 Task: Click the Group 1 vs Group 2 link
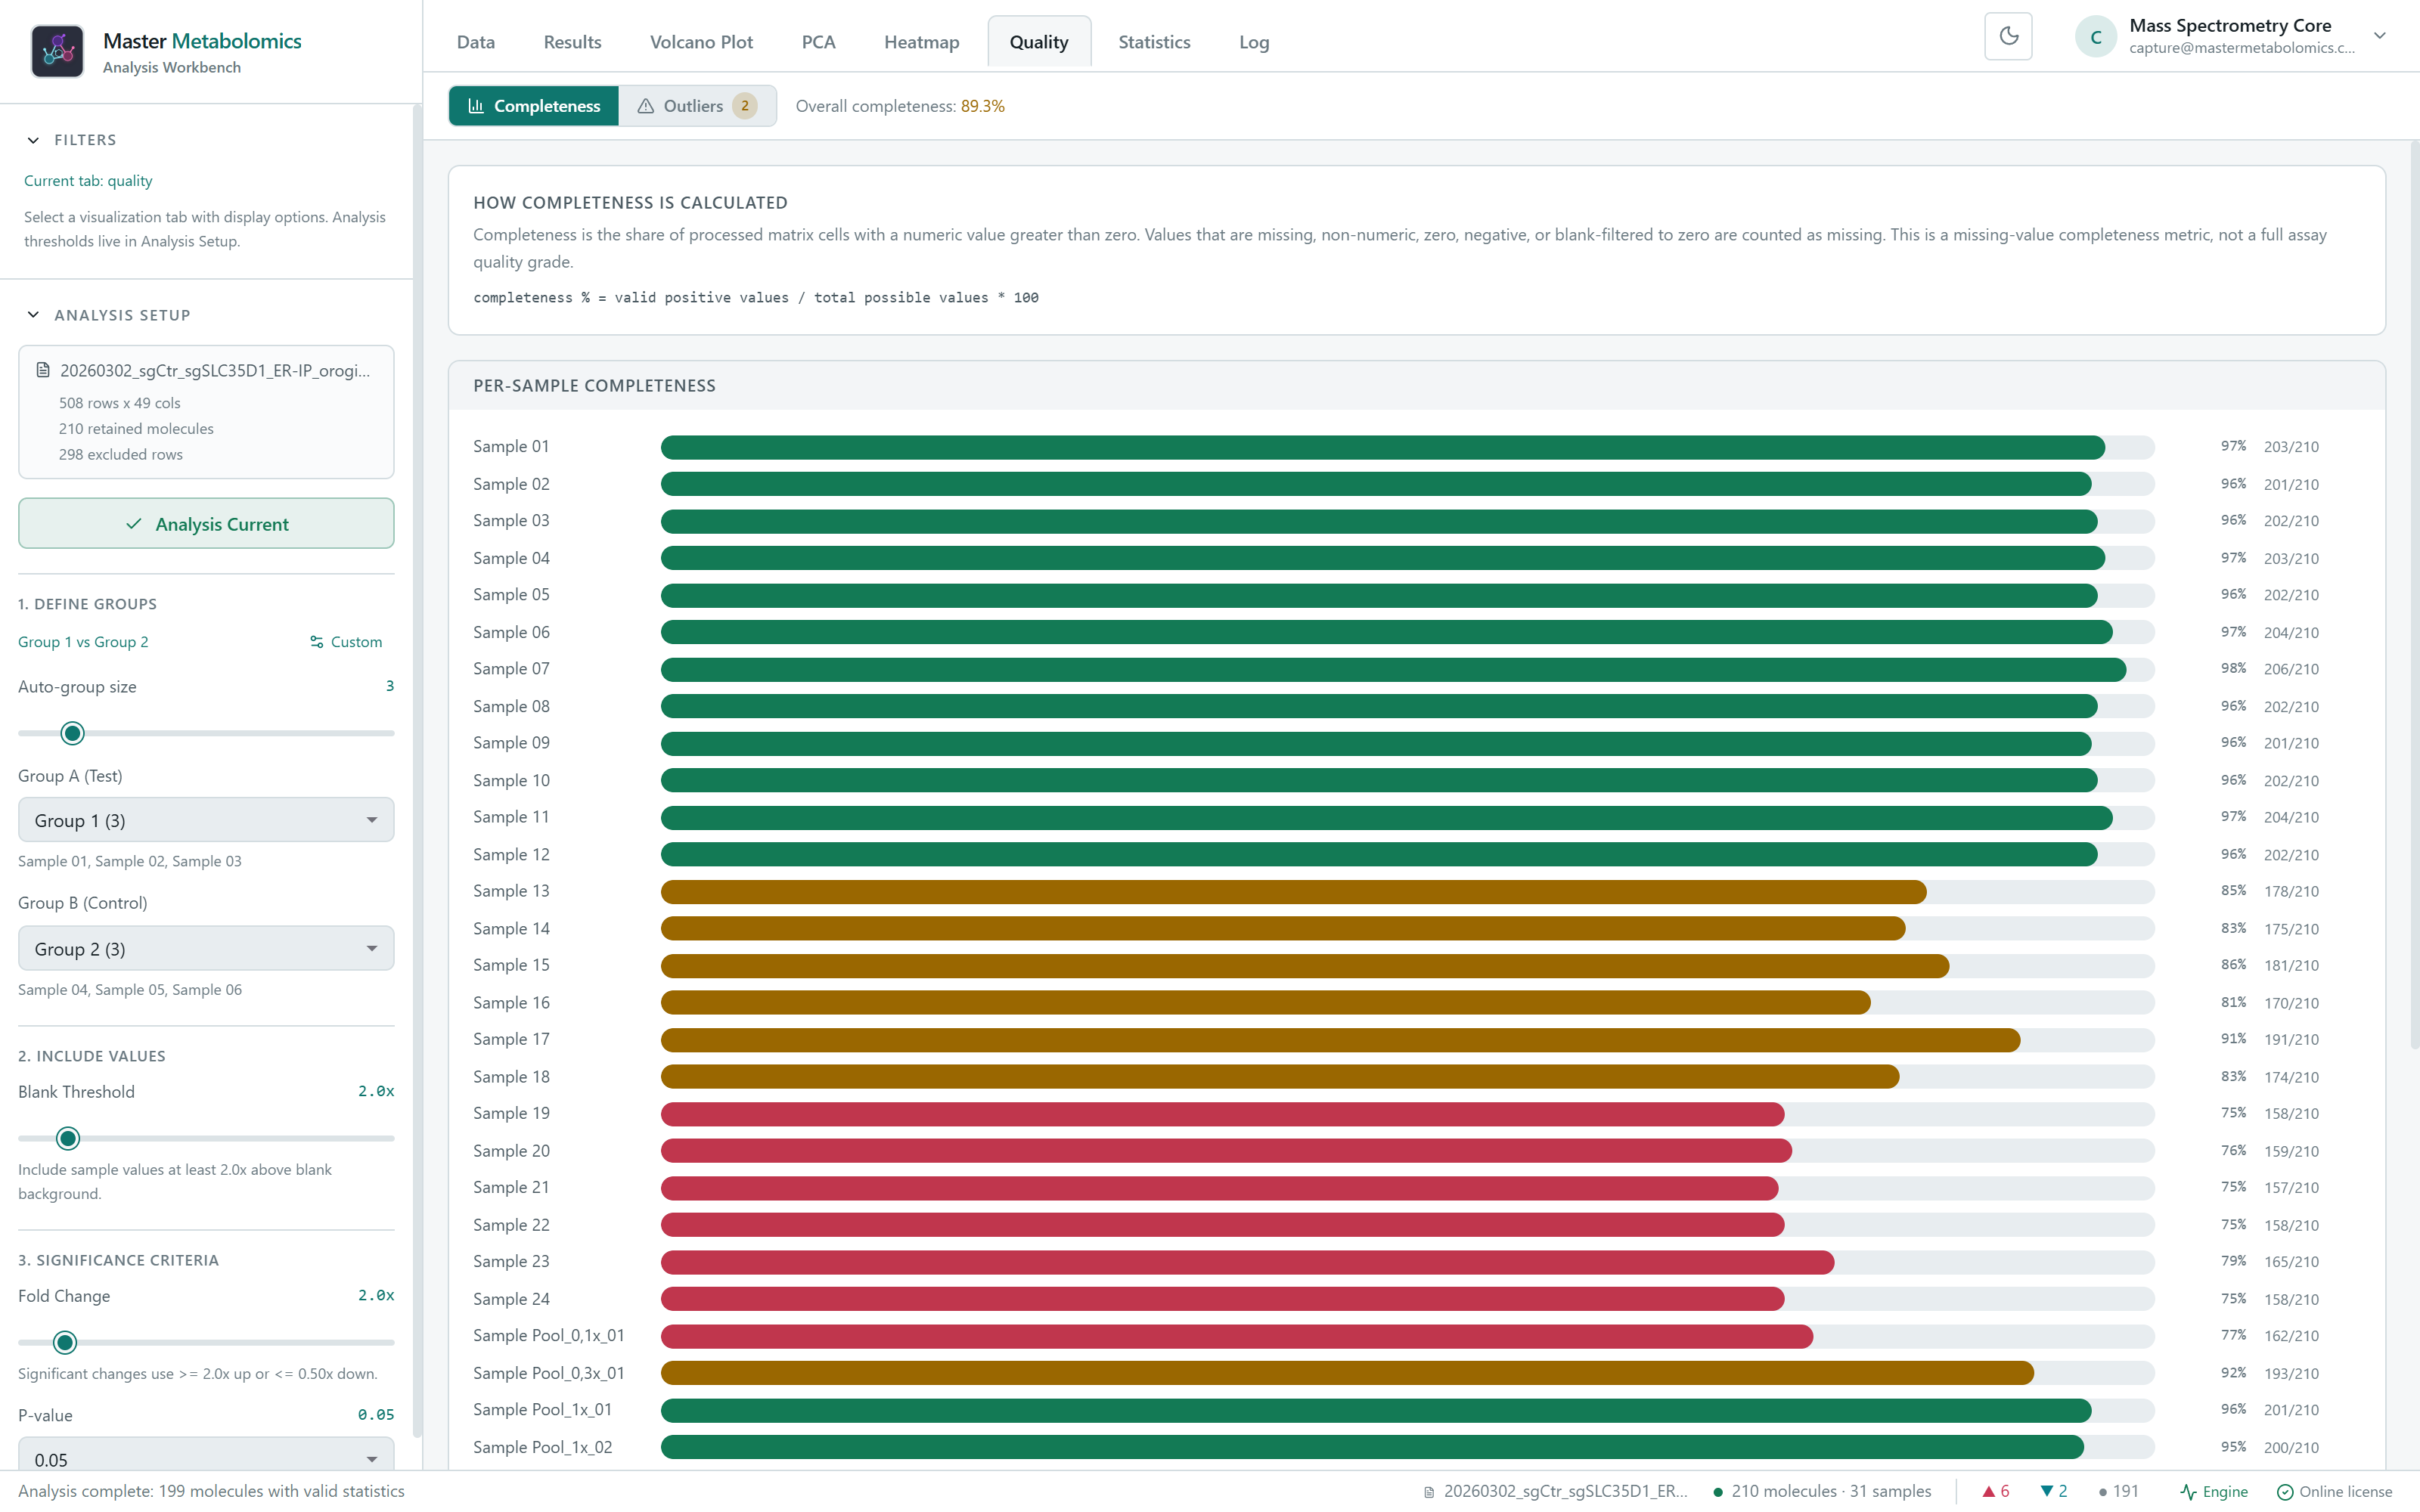pos(83,642)
